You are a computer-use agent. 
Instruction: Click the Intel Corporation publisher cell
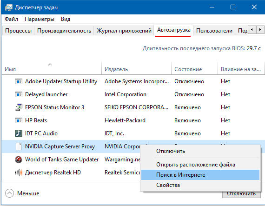click(x=126, y=94)
